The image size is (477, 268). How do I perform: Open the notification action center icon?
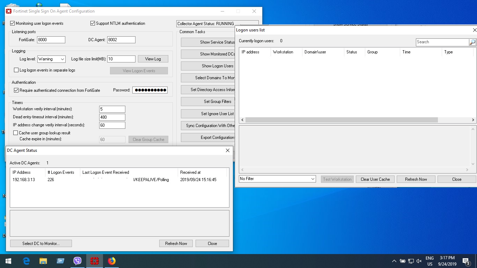(465, 261)
